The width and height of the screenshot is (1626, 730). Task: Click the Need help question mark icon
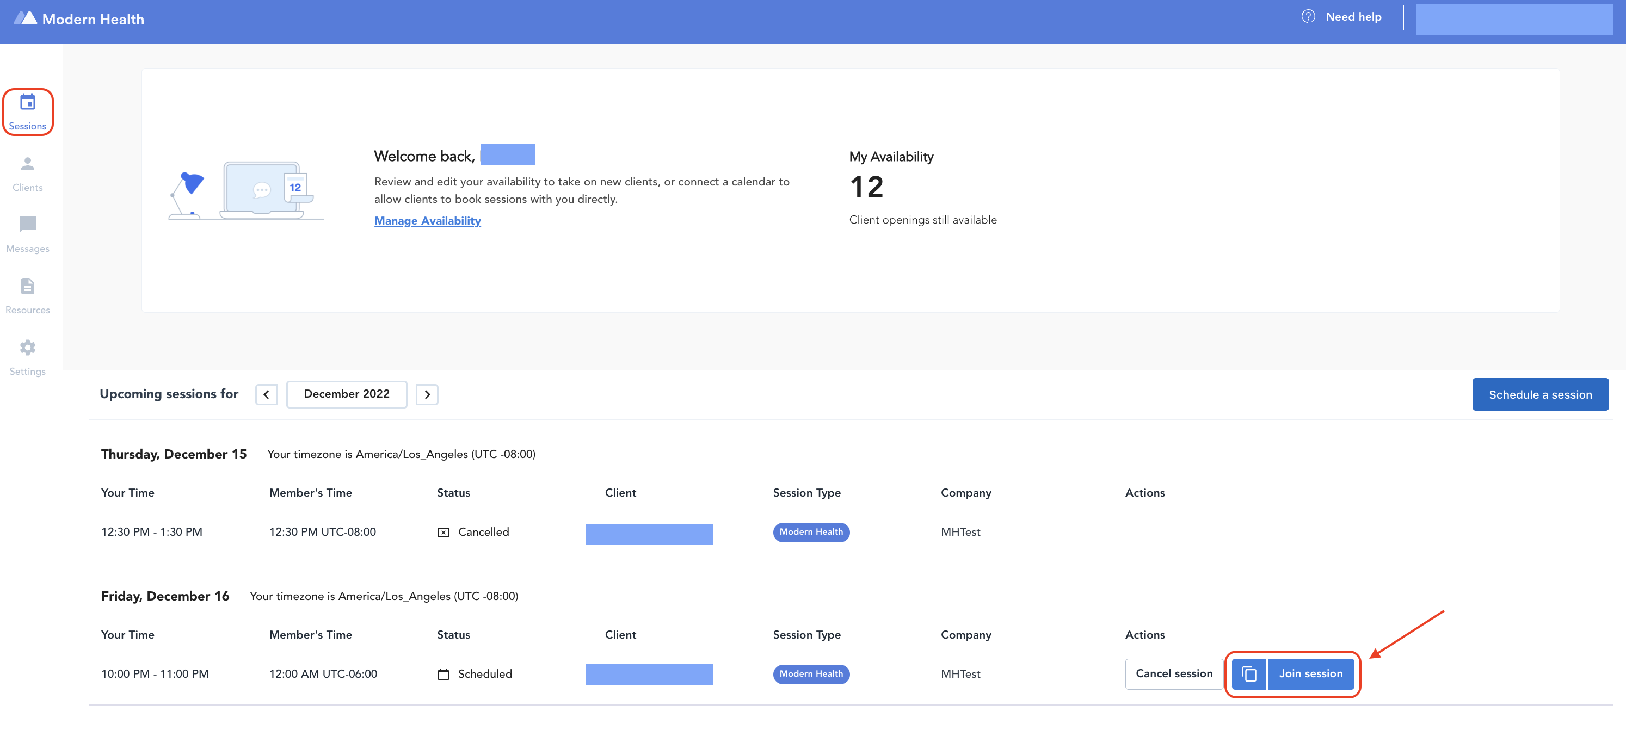[1308, 17]
